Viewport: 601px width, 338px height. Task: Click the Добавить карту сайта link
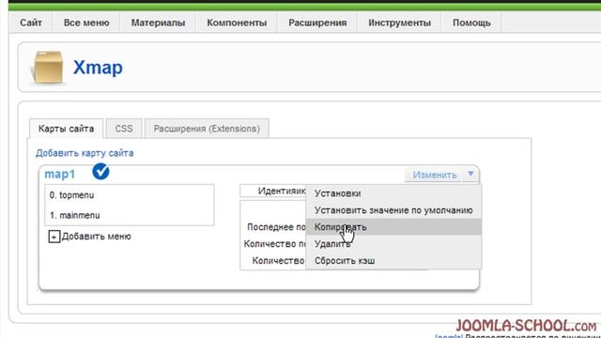(x=85, y=153)
